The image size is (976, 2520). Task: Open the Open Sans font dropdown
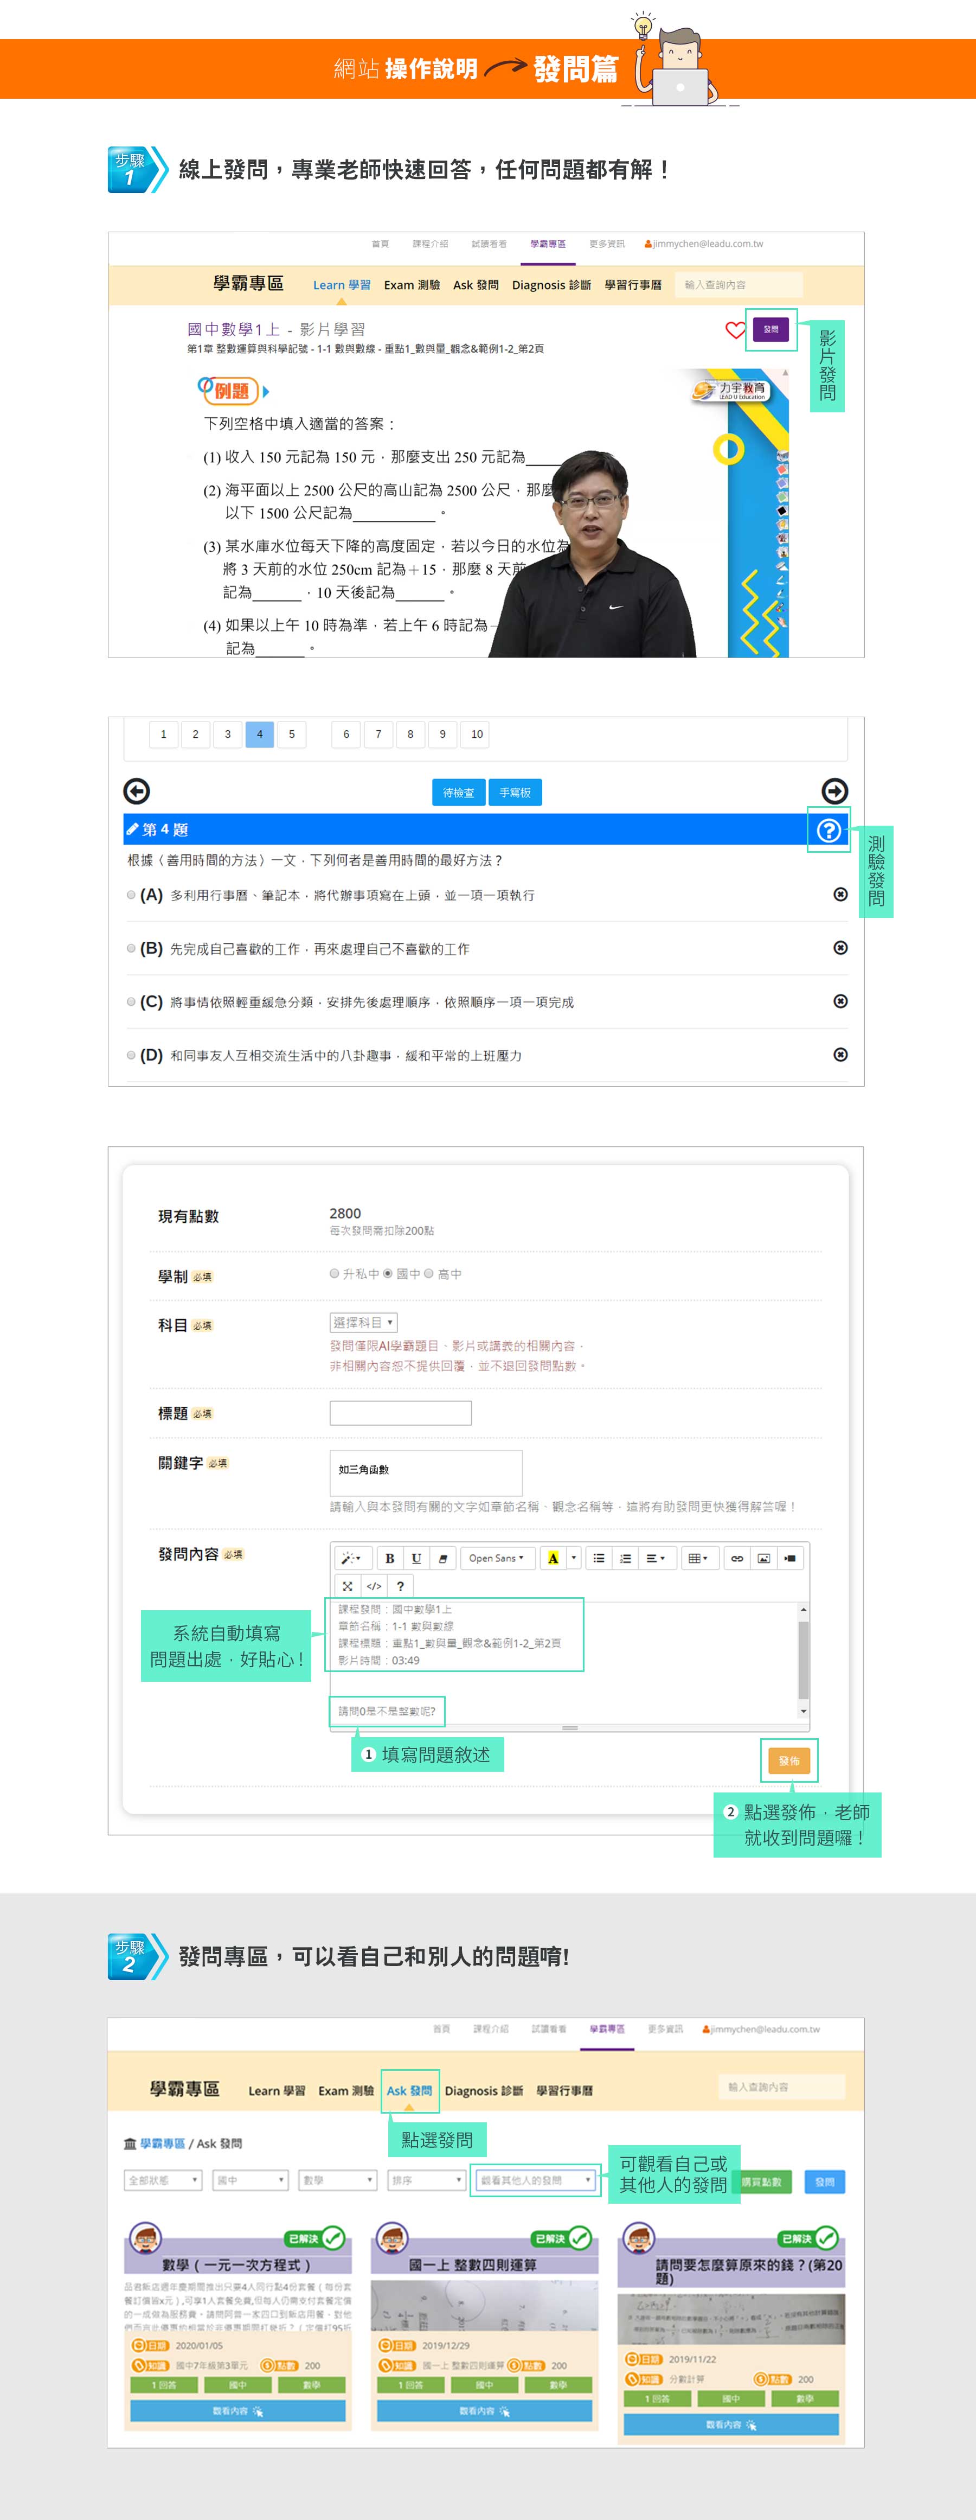[x=497, y=1558]
